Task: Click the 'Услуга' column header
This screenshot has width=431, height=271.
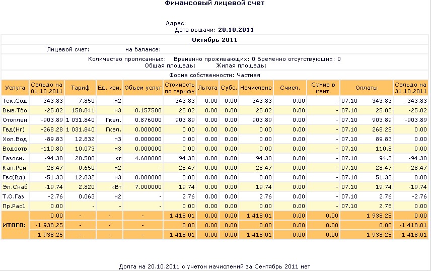Action: coord(15,88)
